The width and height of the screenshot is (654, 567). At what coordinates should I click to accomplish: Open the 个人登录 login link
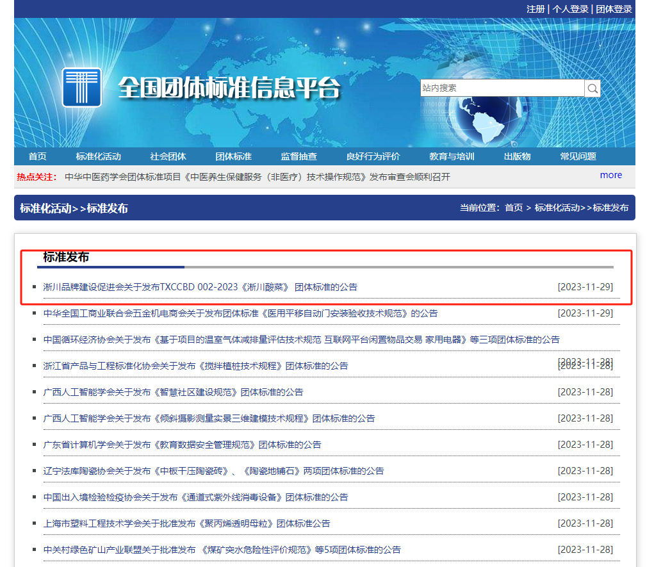pyautogui.click(x=570, y=9)
